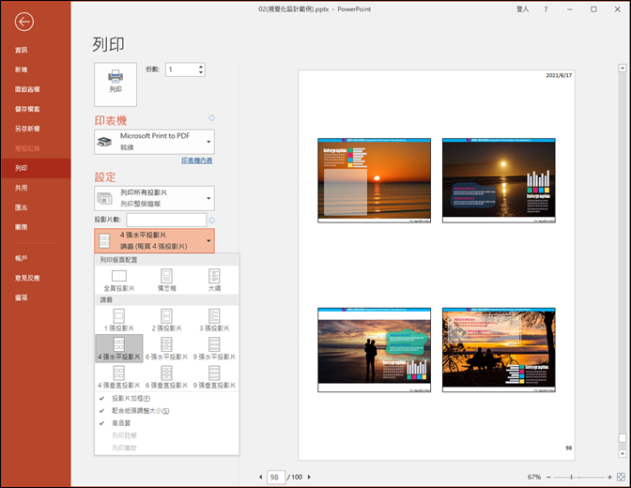Select 關閉 in the sidebar
This screenshot has width=631, height=488.
pos(36,227)
